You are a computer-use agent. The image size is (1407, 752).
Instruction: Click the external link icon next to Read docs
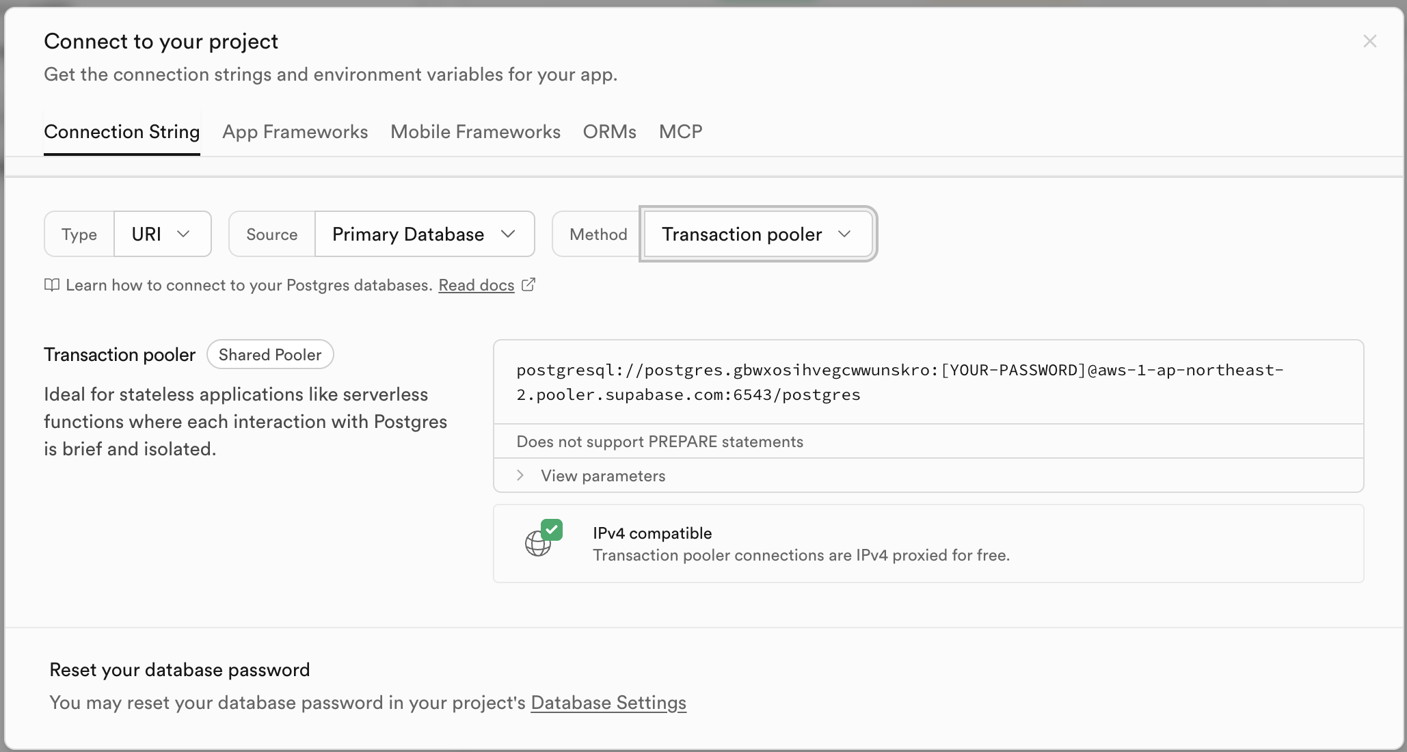coord(528,284)
